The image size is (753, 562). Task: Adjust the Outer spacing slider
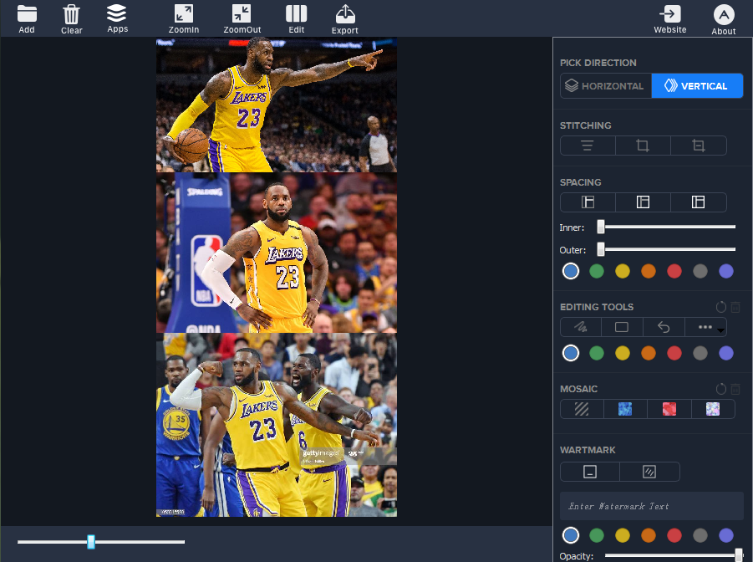601,249
